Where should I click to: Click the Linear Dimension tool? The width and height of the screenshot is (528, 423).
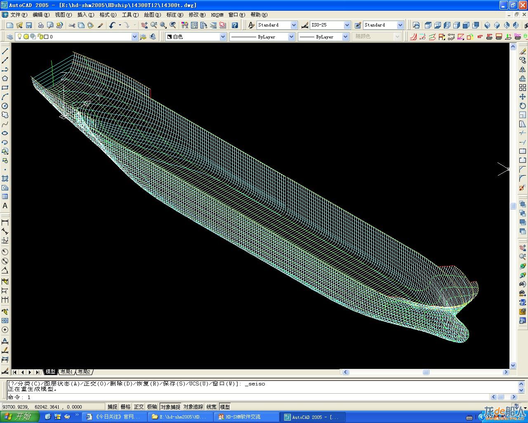(5, 222)
